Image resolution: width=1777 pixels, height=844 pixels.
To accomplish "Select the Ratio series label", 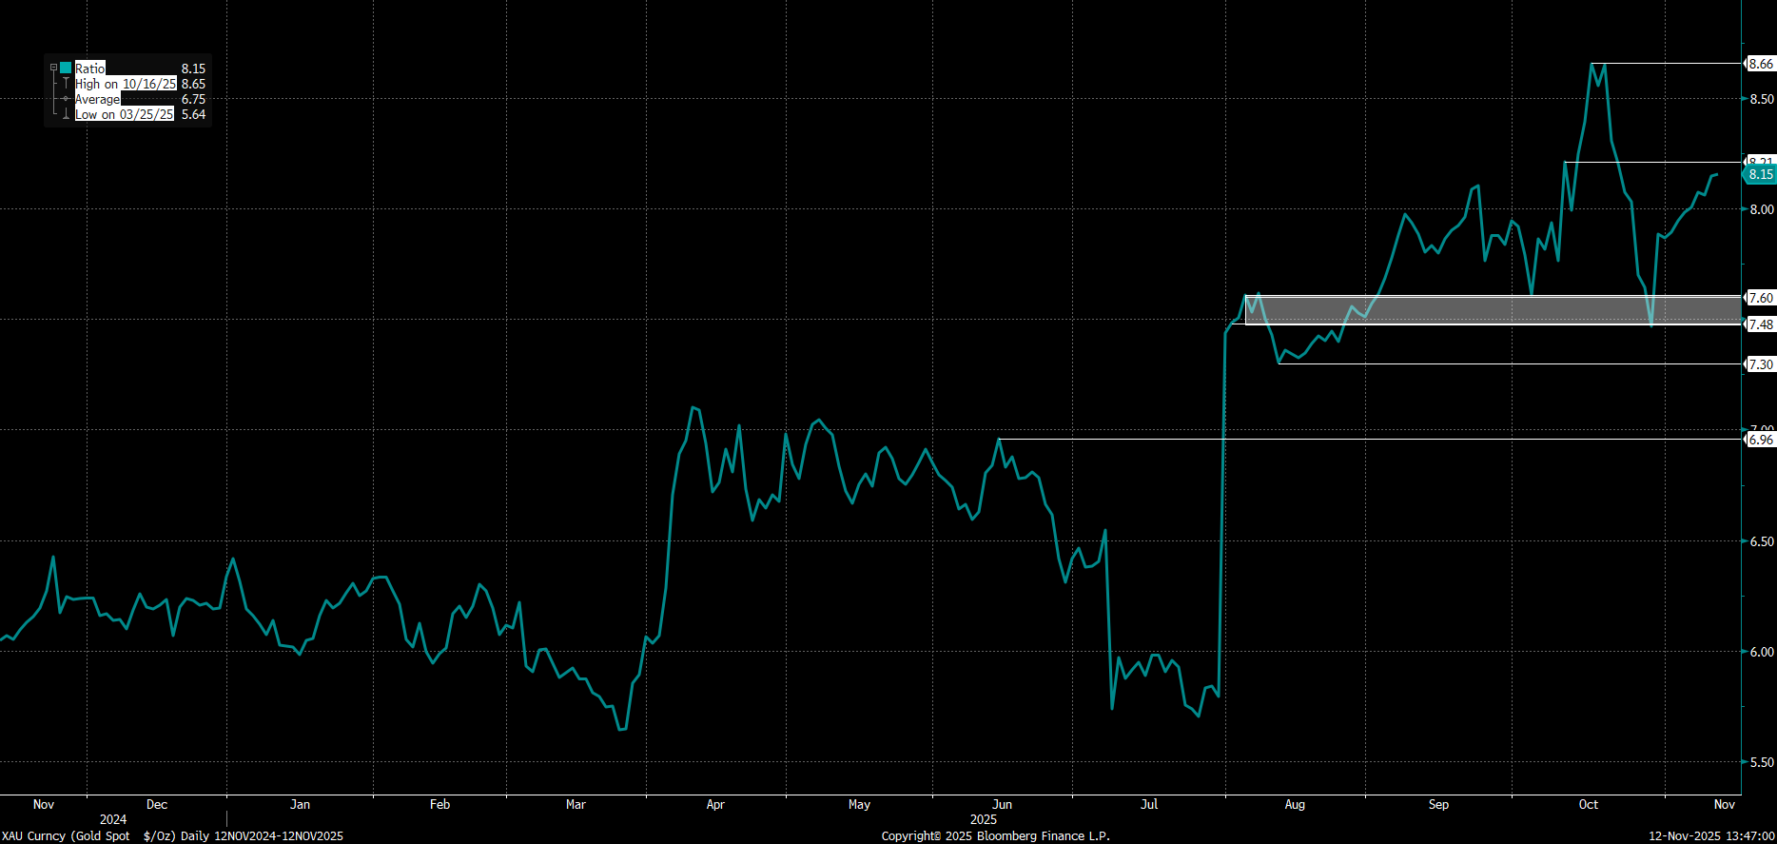I will [x=90, y=69].
